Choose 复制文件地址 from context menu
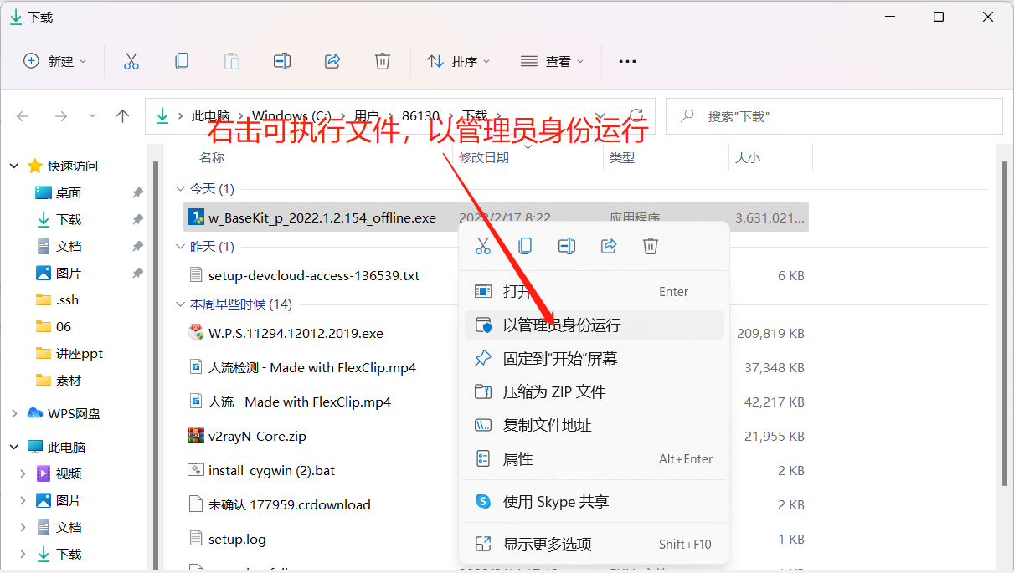1014x573 pixels. 594,425
